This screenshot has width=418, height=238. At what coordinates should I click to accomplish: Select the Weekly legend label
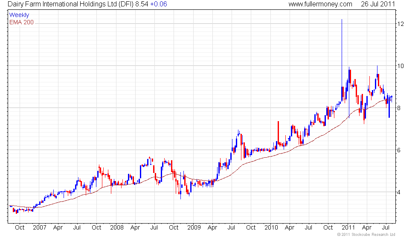(19, 15)
